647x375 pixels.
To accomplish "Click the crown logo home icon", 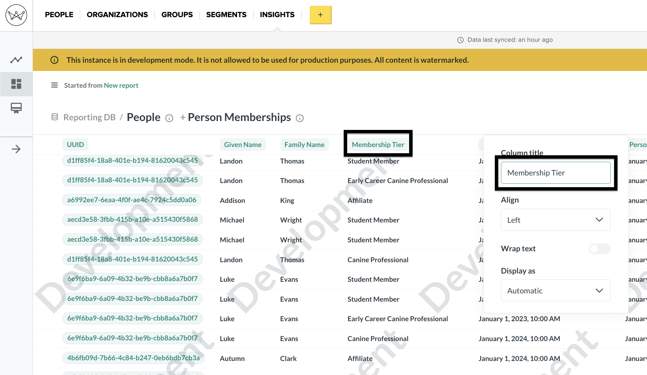I will click(x=16, y=15).
